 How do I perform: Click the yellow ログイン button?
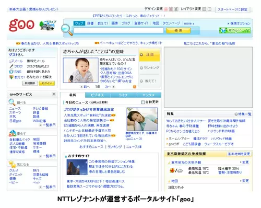47,83
